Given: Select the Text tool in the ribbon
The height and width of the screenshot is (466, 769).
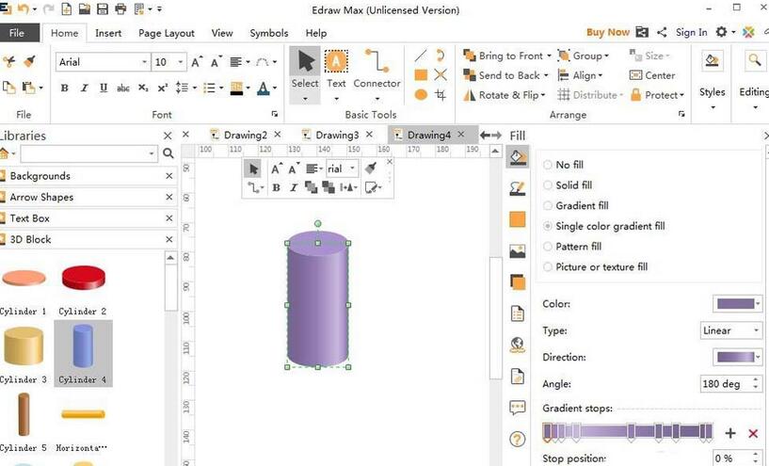Looking at the screenshot, I should click(x=336, y=70).
